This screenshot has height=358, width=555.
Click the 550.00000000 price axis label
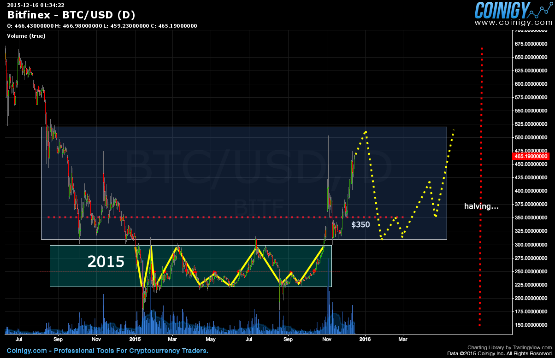tap(531, 111)
